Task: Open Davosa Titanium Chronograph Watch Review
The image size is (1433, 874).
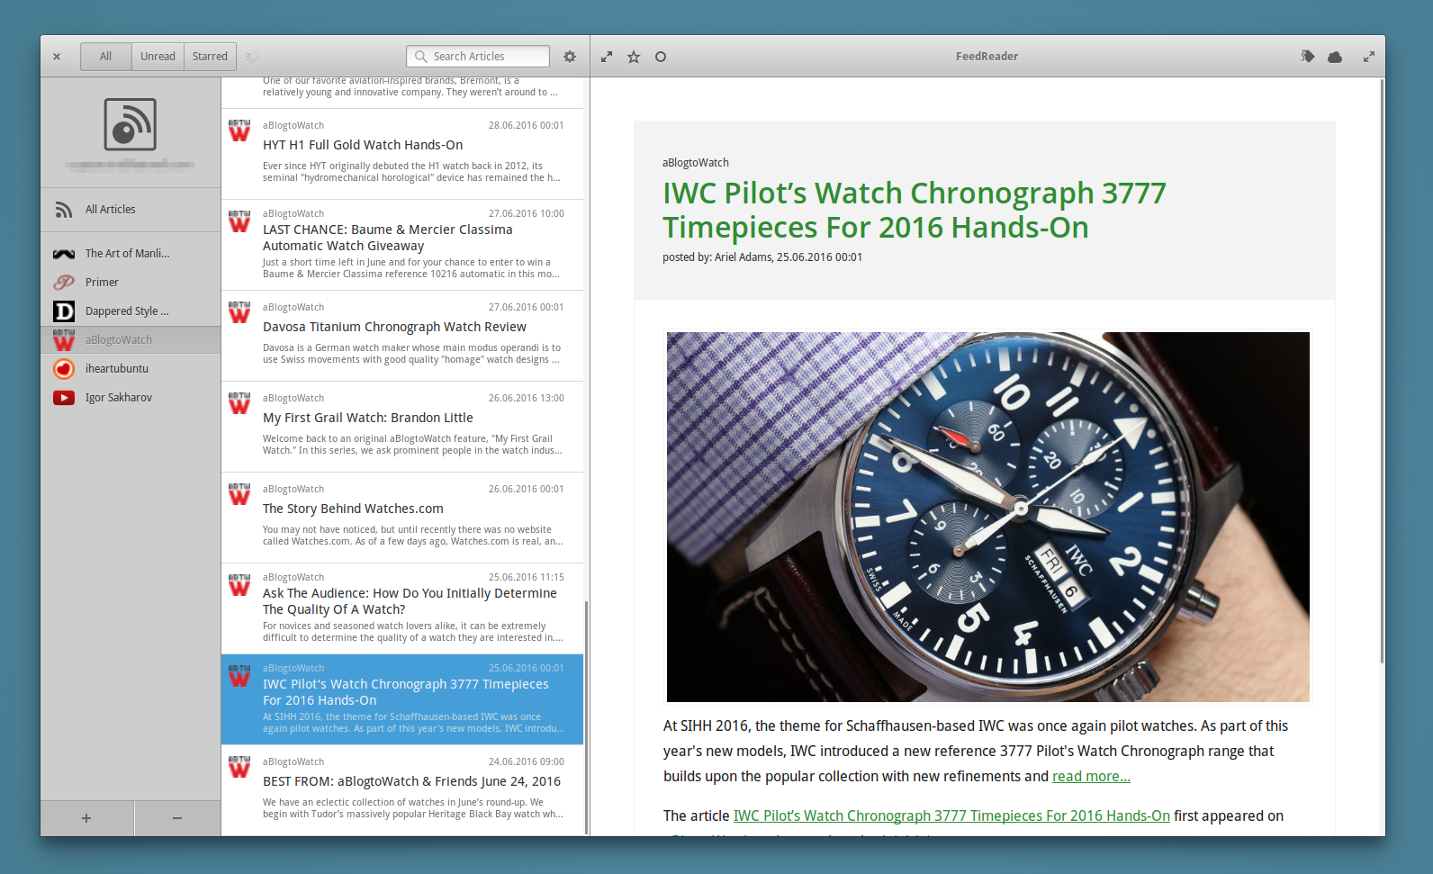Action: point(402,336)
